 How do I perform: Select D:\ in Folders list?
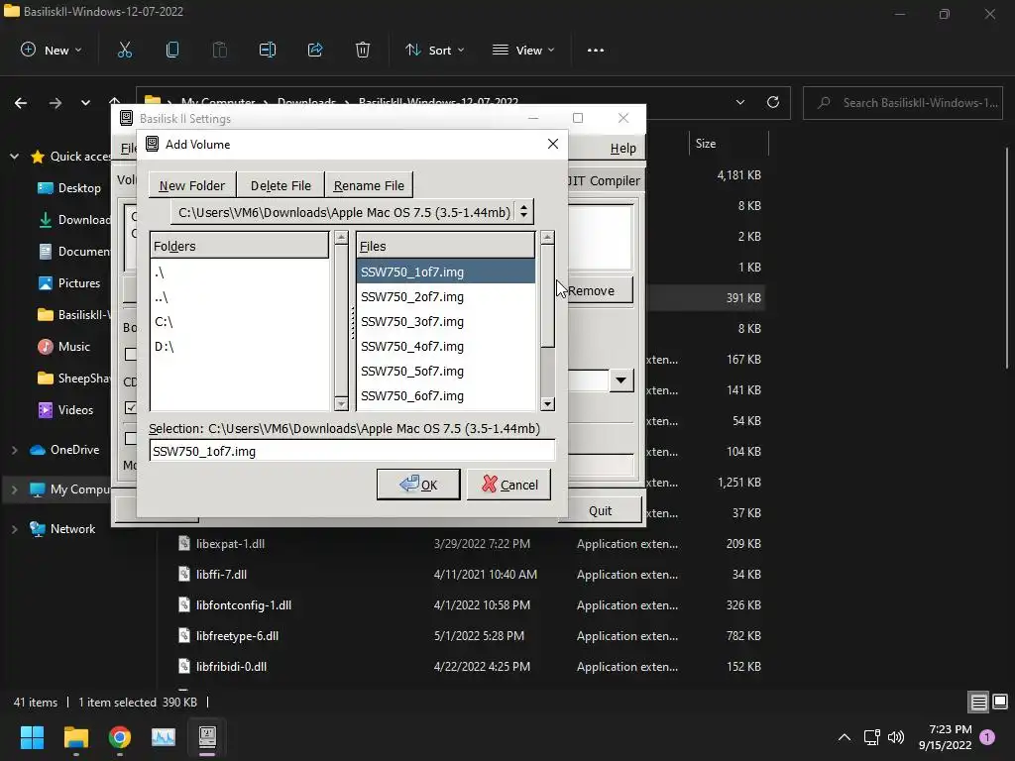click(240, 346)
